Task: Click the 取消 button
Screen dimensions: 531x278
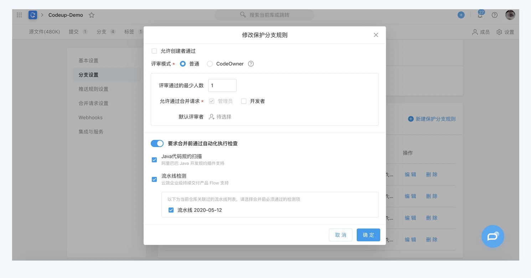Action: (x=341, y=235)
